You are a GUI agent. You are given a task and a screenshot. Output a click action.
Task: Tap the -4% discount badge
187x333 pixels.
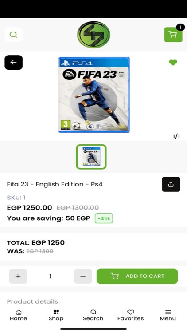[104, 218]
